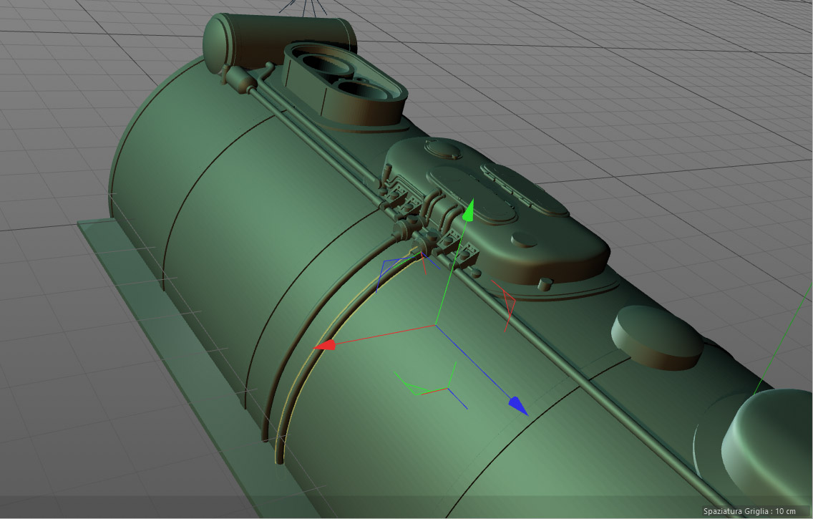The image size is (813, 519).
Task: Click the green Y-axis arrowhead of the gizmo
Action: coord(469,210)
